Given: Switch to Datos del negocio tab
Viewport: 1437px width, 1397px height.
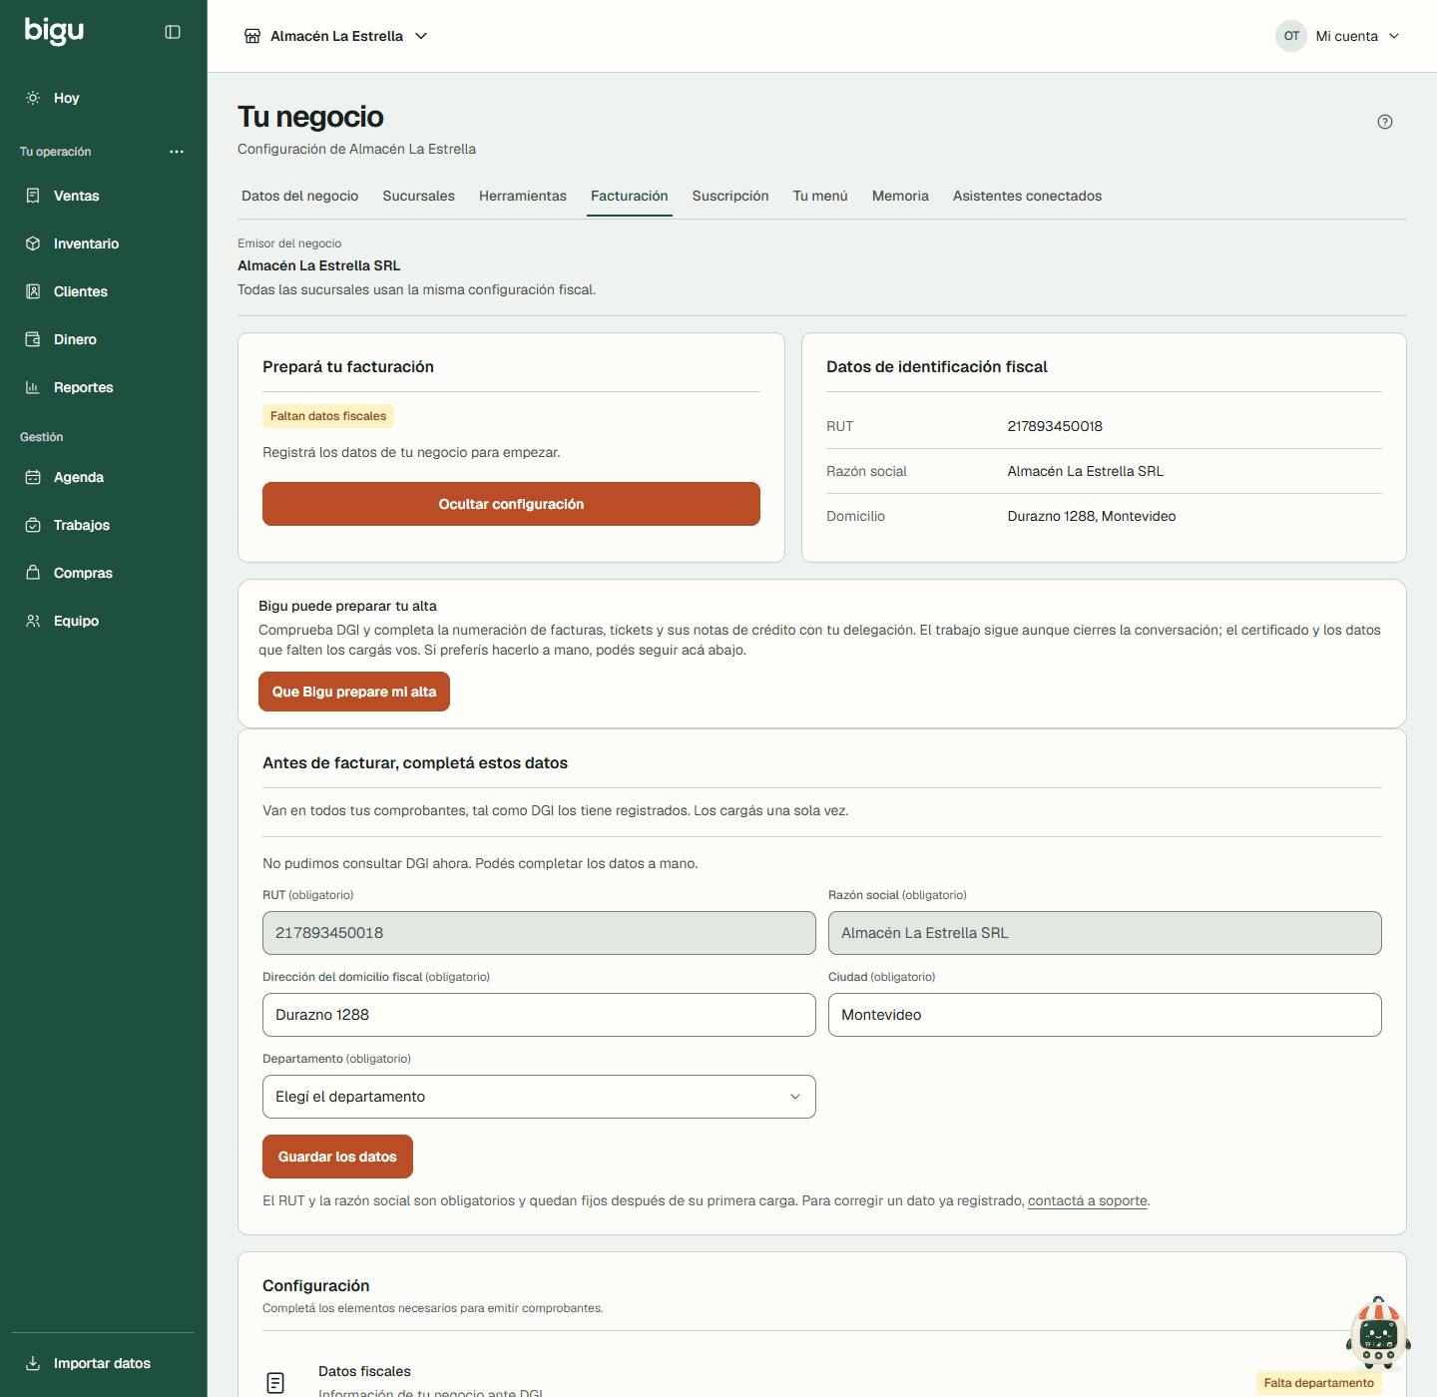Looking at the screenshot, I should click(x=300, y=196).
